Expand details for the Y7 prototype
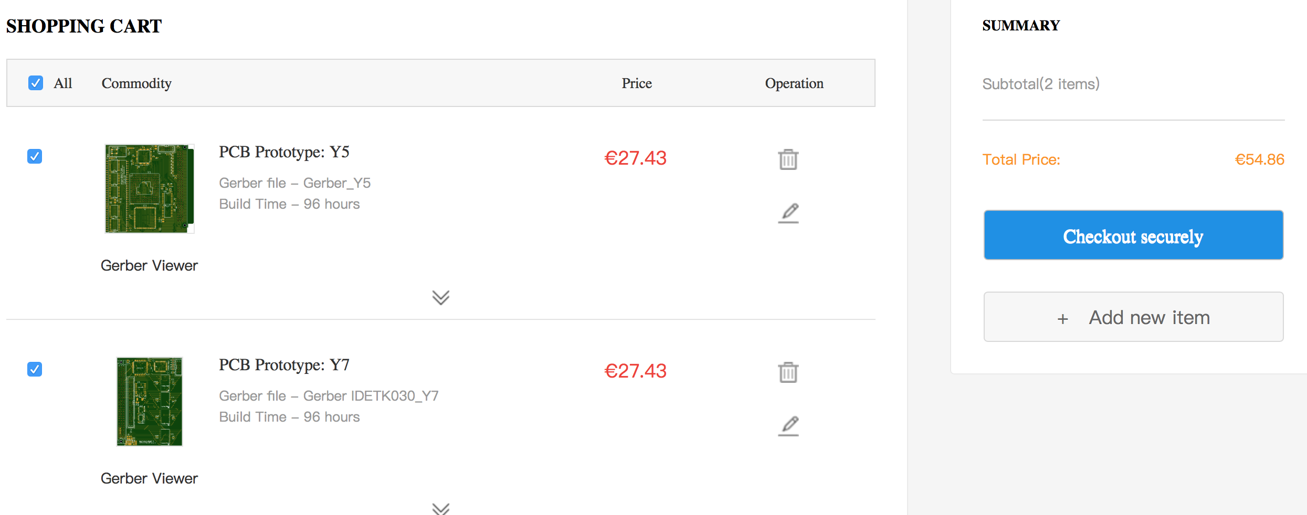This screenshot has width=1307, height=515. pyautogui.click(x=441, y=509)
